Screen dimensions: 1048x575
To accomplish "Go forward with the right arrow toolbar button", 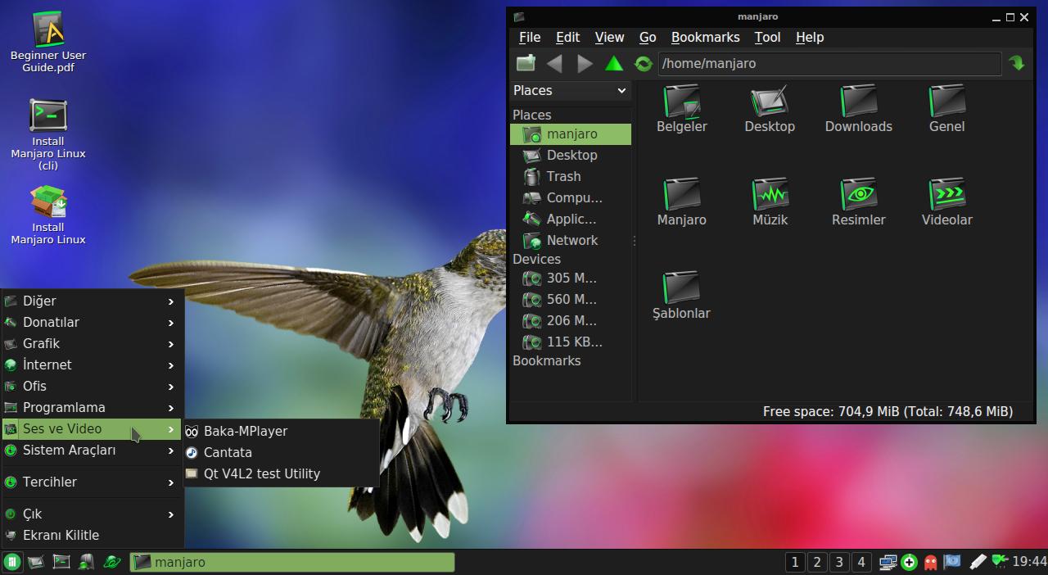I will 585,63.
